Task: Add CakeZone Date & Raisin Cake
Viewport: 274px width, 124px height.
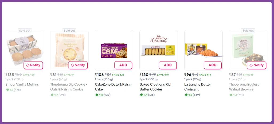Action: 123,65
